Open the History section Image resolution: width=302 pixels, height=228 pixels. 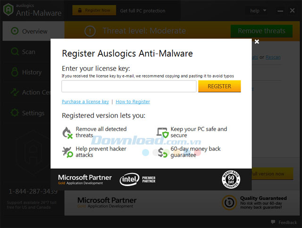tap(26, 72)
